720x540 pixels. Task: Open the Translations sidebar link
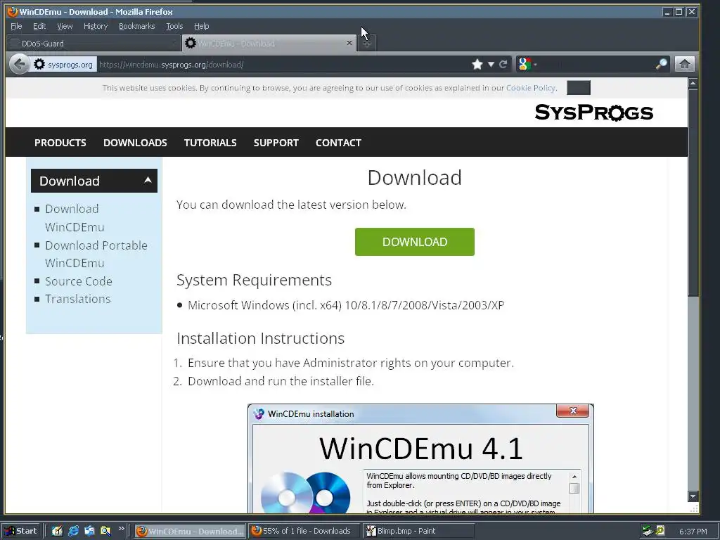pyautogui.click(x=77, y=299)
